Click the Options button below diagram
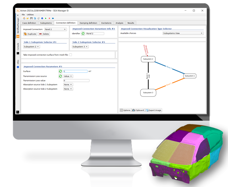The height and width of the screenshot is (187, 228). coord(125,110)
